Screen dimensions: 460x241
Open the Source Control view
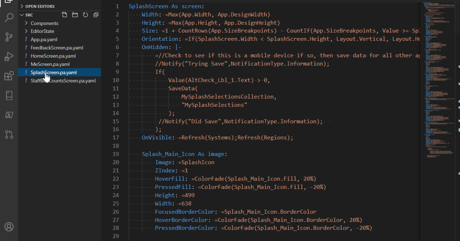click(8, 37)
